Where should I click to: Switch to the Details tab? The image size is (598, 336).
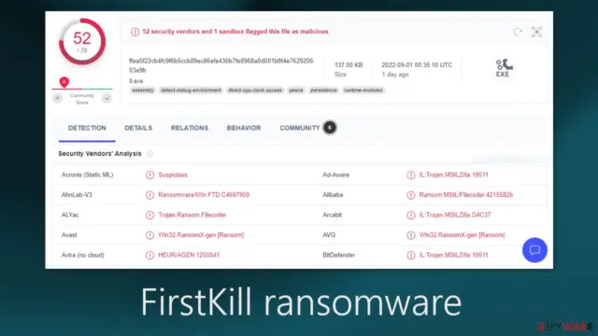(x=138, y=128)
